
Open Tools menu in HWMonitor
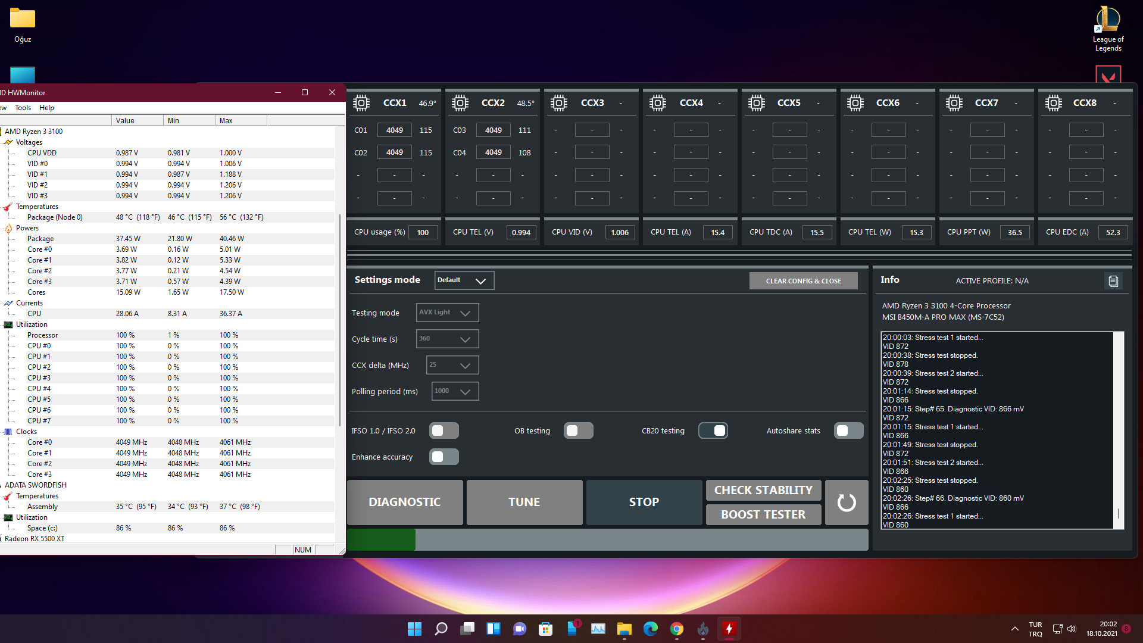23,108
